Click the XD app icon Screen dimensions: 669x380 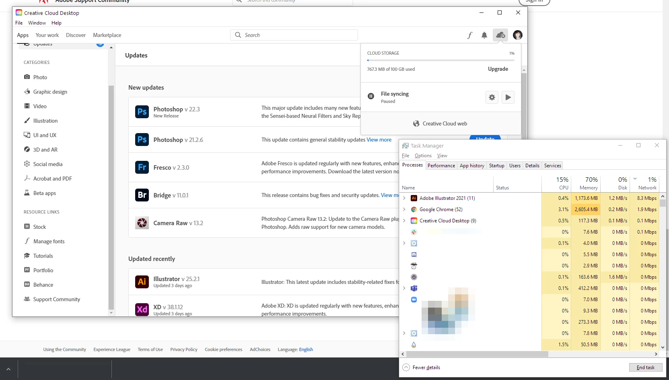pyautogui.click(x=142, y=309)
